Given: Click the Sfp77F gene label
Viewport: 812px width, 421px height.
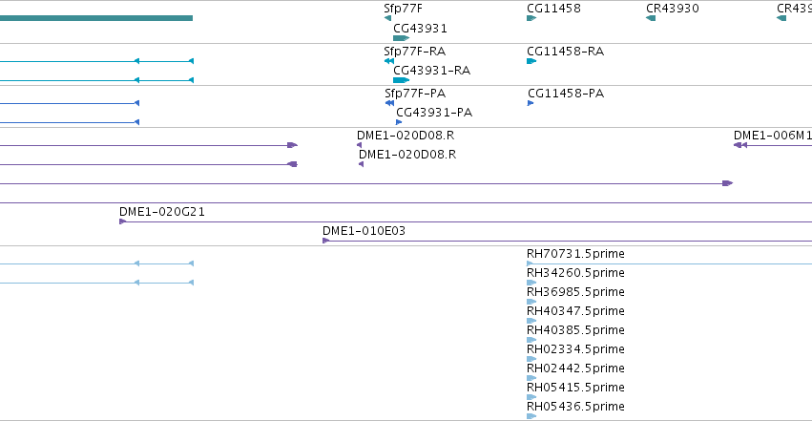Looking at the screenshot, I should click(403, 9).
